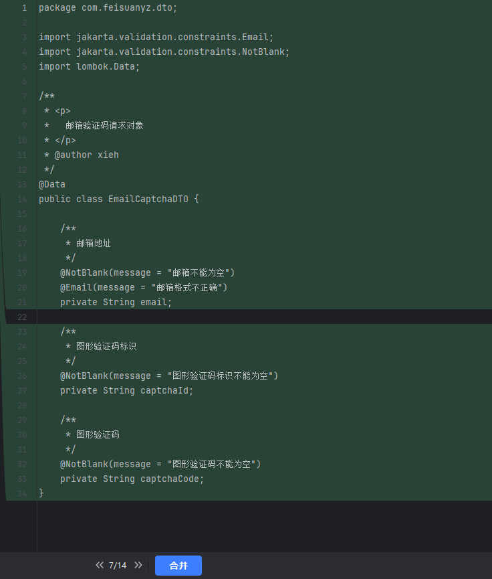Image resolution: width=492 pixels, height=579 pixels.
Task: Click the @Email annotation line
Action: pos(144,287)
